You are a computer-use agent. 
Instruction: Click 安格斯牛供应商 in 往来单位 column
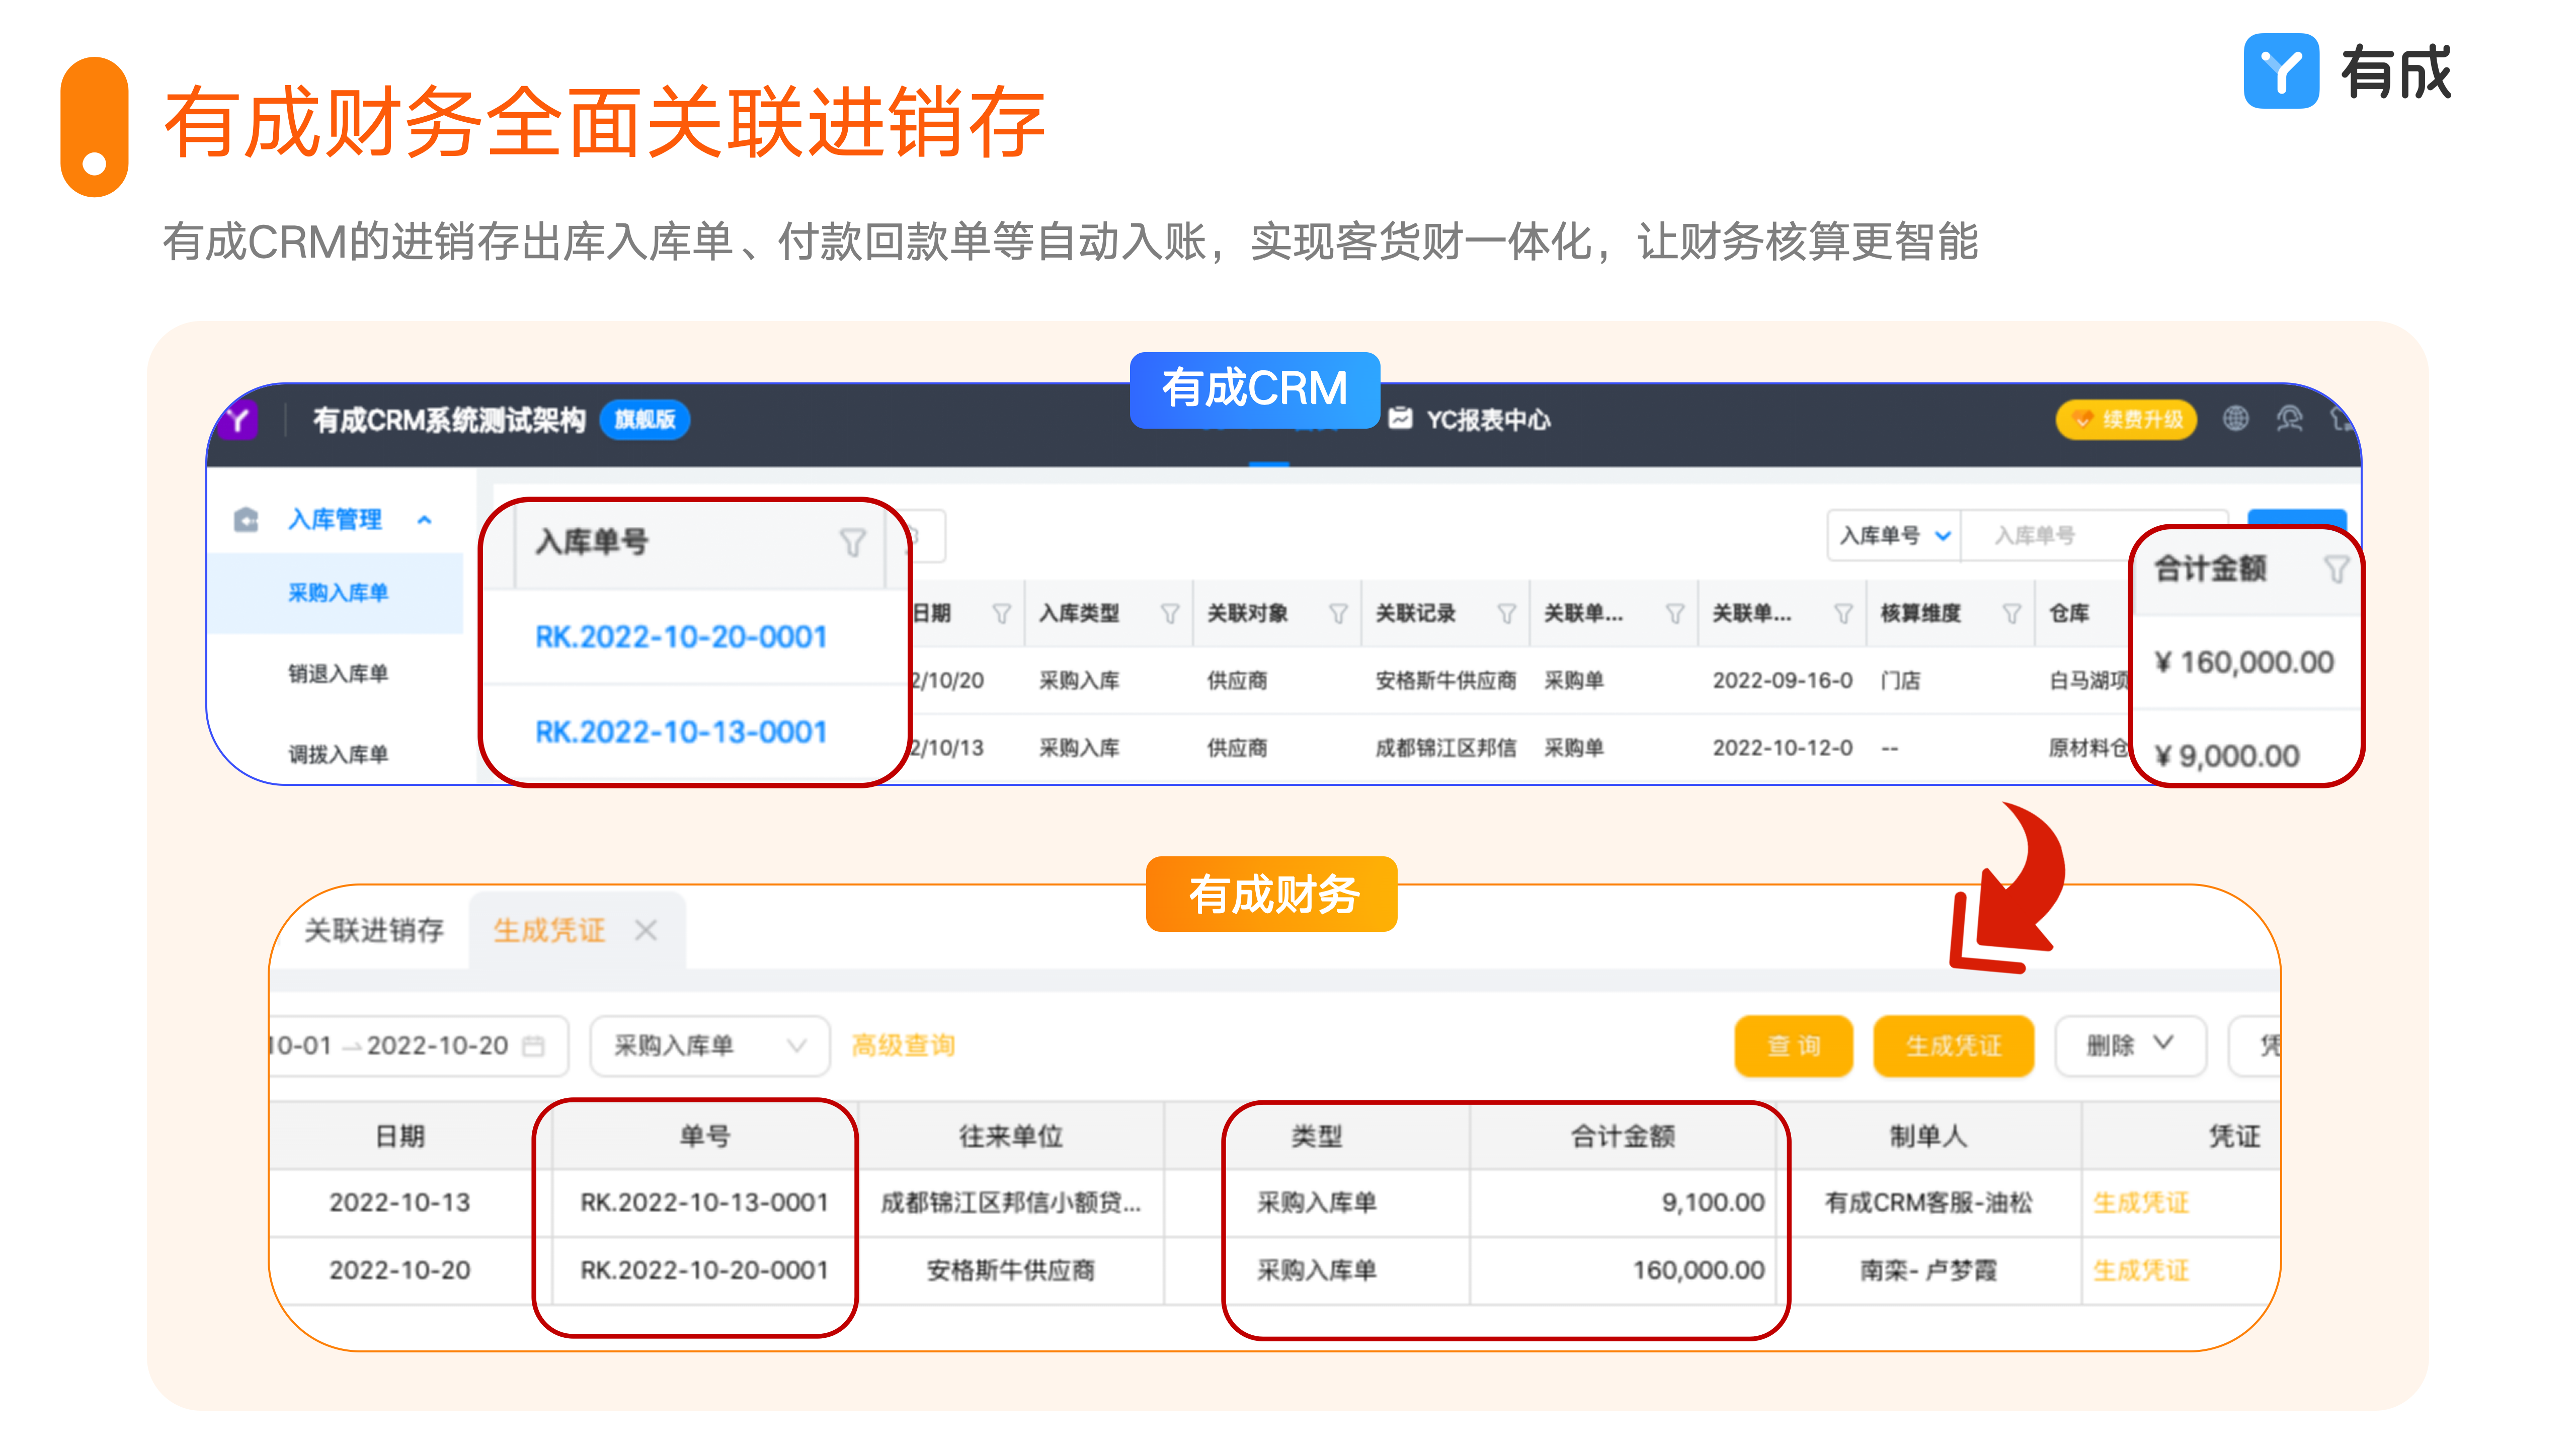[1011, 1270]
